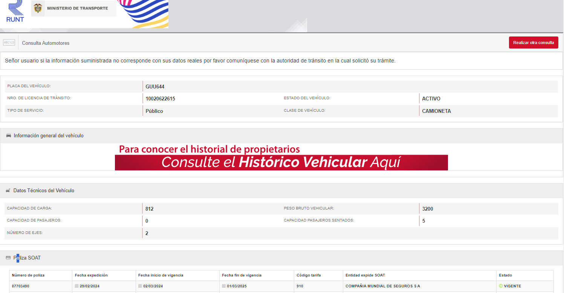
Task: Collapse the Datos Técnicos del Vehículo section
Action: pos(44,191)
